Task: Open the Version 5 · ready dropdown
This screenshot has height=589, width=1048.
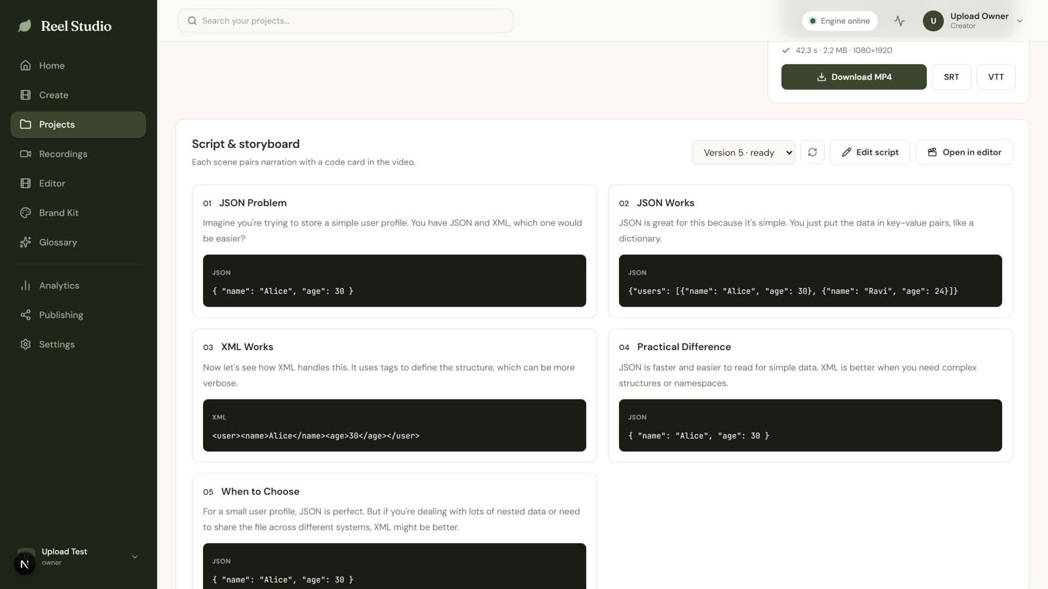Action: pos(743,152)
